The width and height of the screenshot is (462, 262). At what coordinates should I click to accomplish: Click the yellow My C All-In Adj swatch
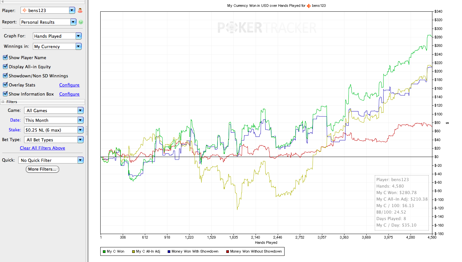pyautogui.click(x=133, y=252)
